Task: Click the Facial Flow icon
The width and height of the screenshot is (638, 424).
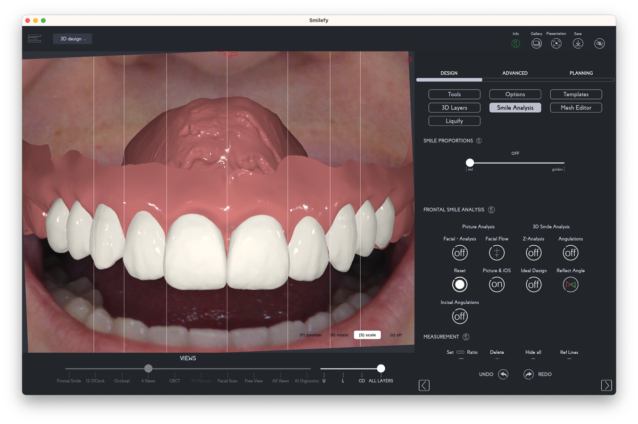Action: (x=497, y=253)
